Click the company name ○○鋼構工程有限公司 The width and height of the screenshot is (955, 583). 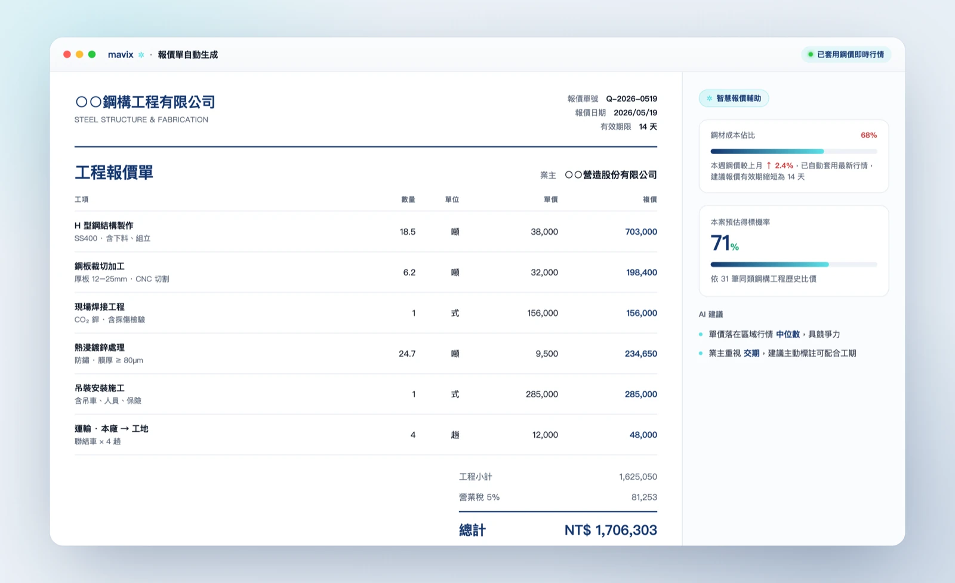click(145, 102)
